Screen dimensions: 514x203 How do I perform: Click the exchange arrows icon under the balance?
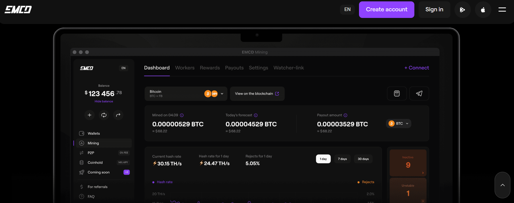click(104, 115)
